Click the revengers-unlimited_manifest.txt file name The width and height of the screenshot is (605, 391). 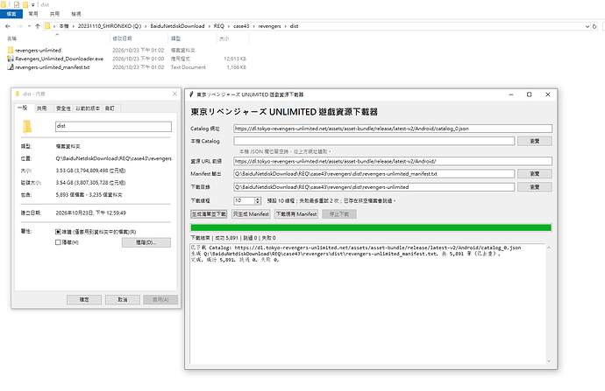pos(53,67)
